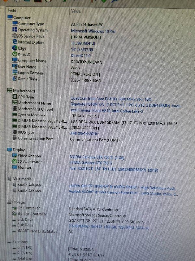
Task: Select the 'D: (NTFS)' partition row
Action: pos(25,253)
